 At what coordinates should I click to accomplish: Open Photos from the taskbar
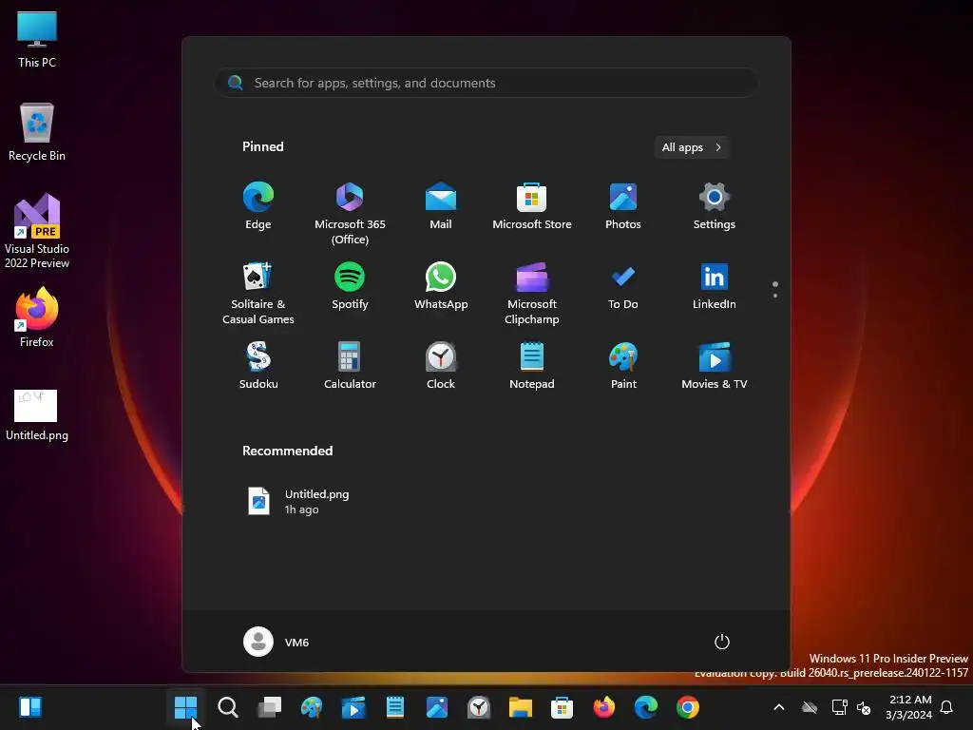coord(437,707)
